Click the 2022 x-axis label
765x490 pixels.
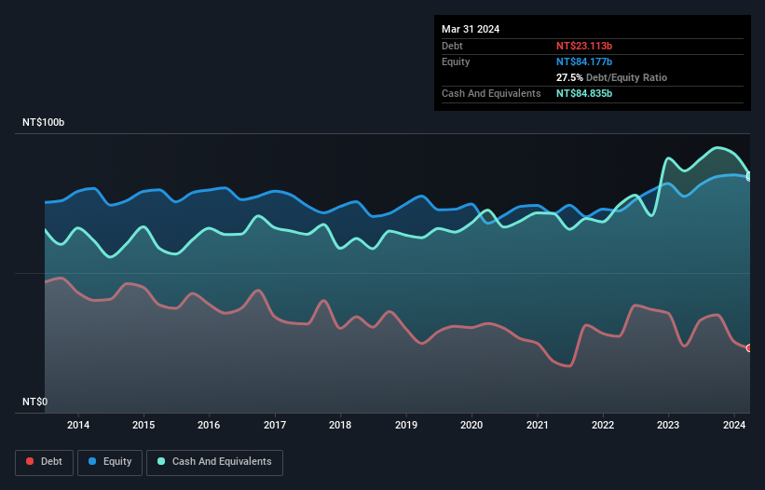(603, 425)
